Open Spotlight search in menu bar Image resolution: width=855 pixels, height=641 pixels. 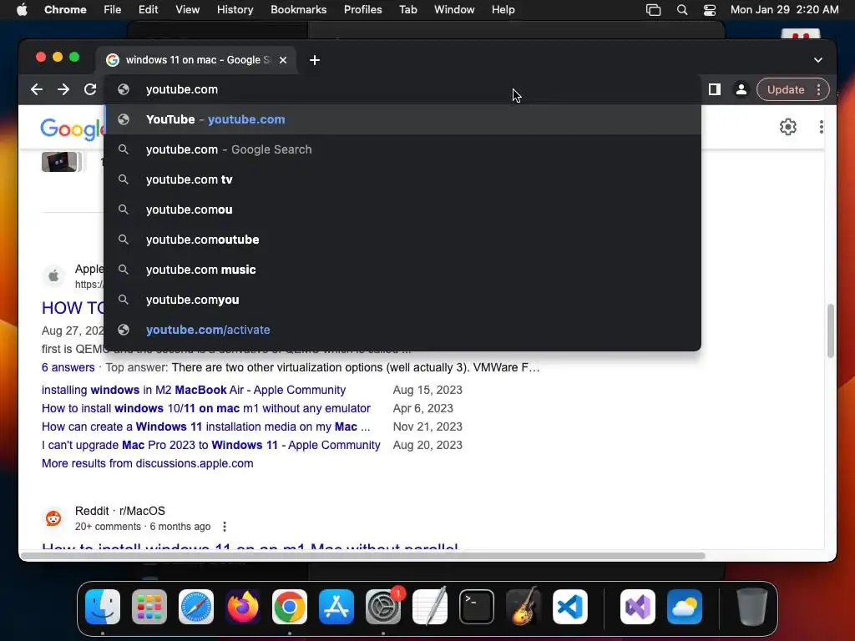(681, 10)
